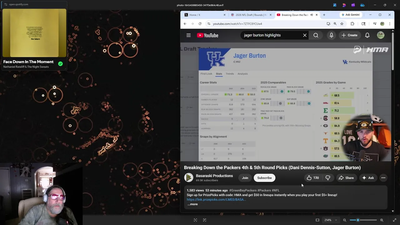Screen dimensions: 400x225
Task: Click into the YouTube search field
Action: pos(271,35)
